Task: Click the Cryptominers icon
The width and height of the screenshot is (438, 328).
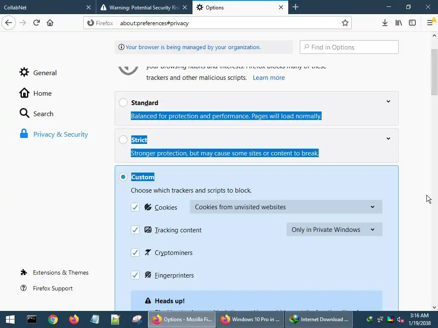Action: (x=148, y=252)
